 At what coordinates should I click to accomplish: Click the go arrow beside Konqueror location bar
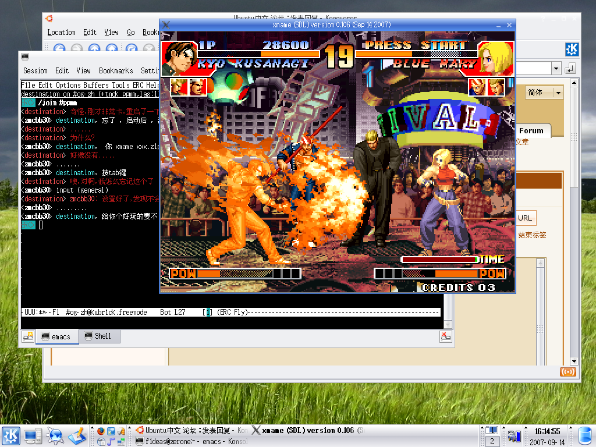click(570, 69)
